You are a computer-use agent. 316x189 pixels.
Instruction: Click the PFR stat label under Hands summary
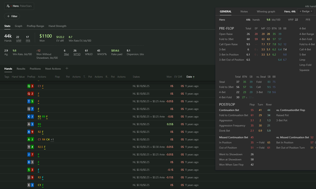[x=28, y=41]
